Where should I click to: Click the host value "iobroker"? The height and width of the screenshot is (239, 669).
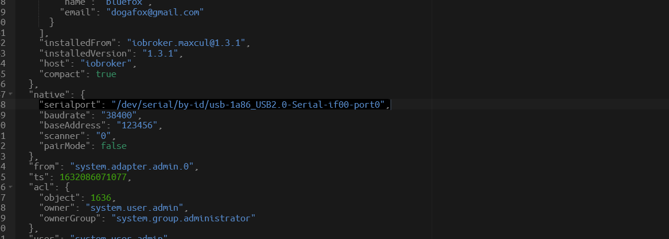[x=109, y=64]
